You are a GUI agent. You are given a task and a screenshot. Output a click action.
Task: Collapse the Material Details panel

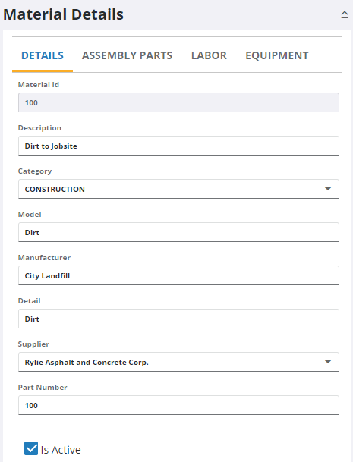(345, 14)
